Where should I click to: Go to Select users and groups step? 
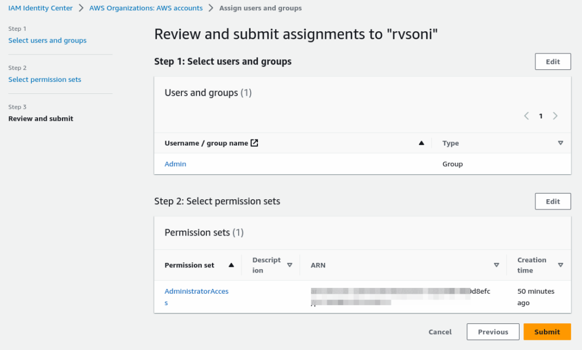click(x=47, y=40)
